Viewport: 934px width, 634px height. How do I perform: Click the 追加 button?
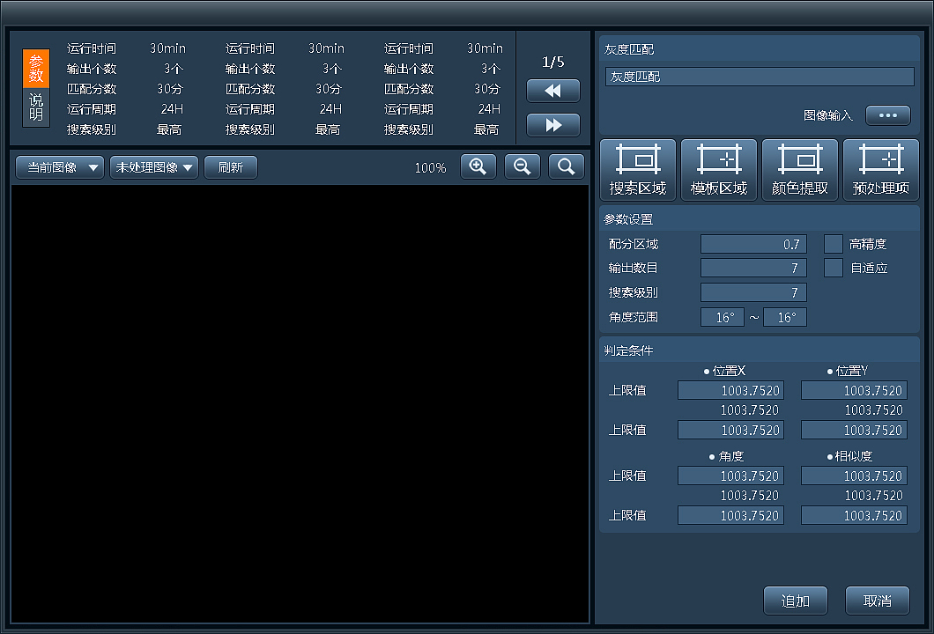click(795, 601)
